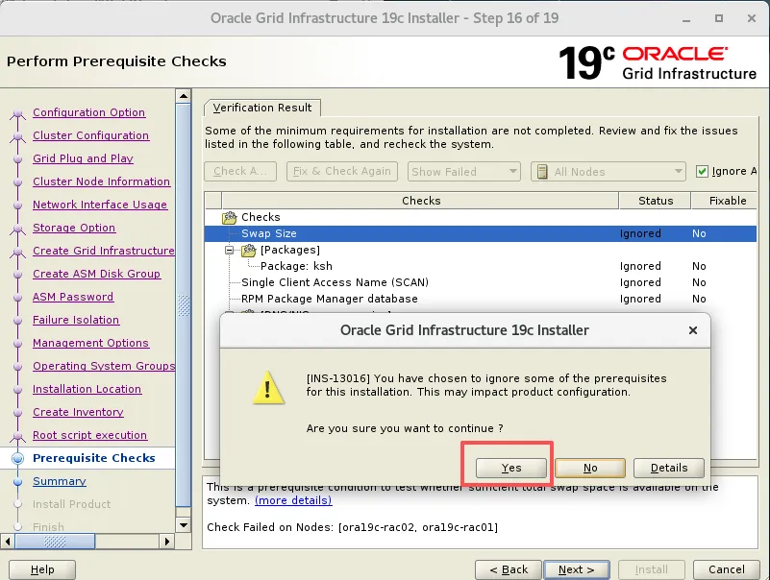Open Create Inventory step
This screenshot has height=580, width=770.
[78, 412]
